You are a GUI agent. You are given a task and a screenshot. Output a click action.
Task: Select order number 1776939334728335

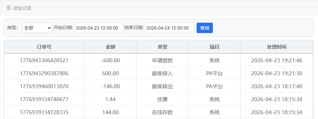click(44, 112)
